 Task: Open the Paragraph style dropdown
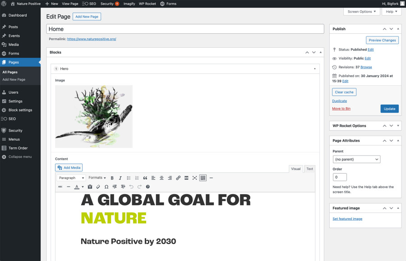[x=71, y=178]
